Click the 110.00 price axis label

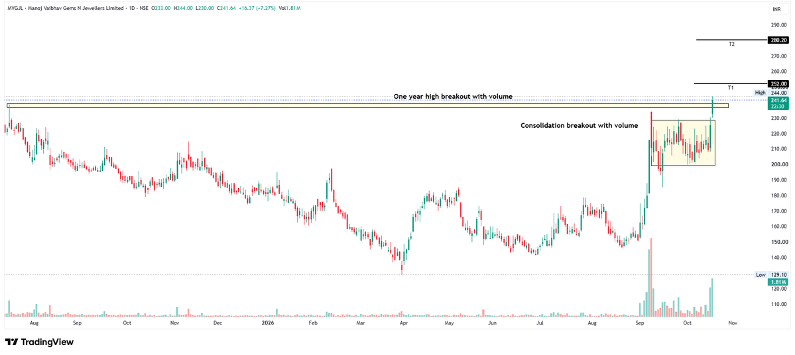point(779,305)
